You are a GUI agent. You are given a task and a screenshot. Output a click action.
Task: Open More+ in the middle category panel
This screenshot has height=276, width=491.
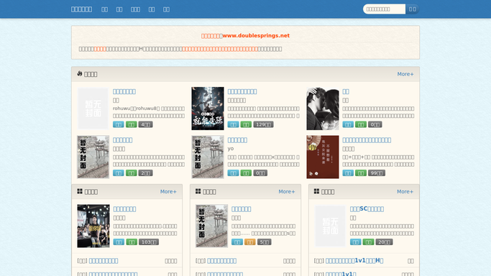point(287,191)
